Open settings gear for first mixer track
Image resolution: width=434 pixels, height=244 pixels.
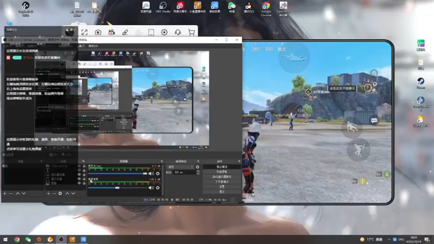tap(158, 174)
